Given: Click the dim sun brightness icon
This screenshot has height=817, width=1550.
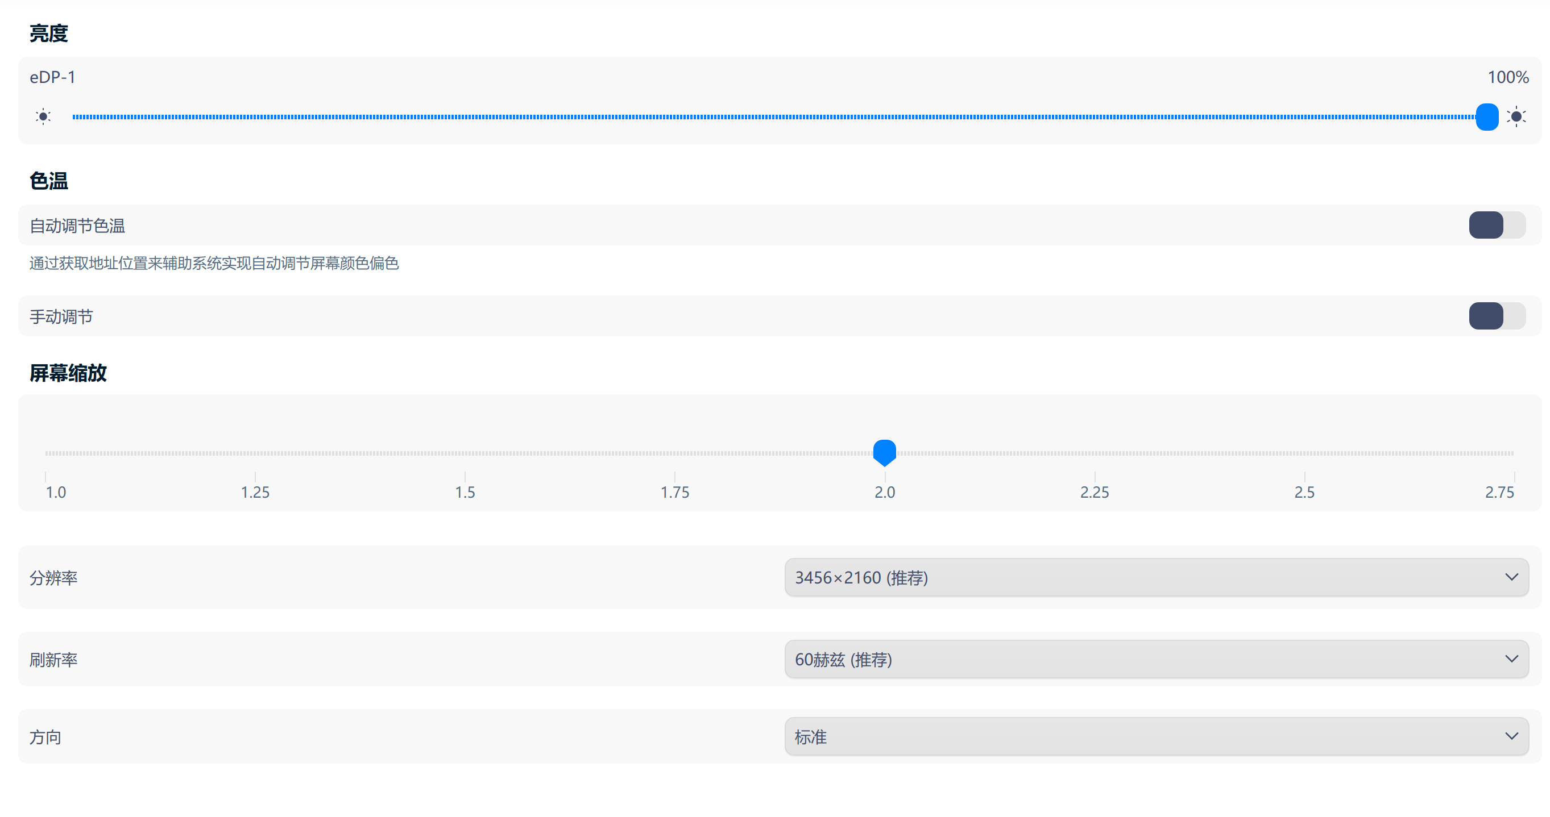Looking at the screenshot, I should (43, 116).
